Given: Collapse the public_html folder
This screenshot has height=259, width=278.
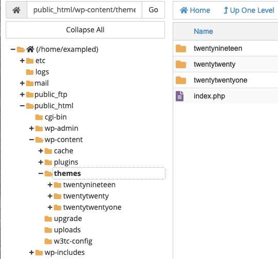Looking at the screenshot, I should [x=22, y=106].
